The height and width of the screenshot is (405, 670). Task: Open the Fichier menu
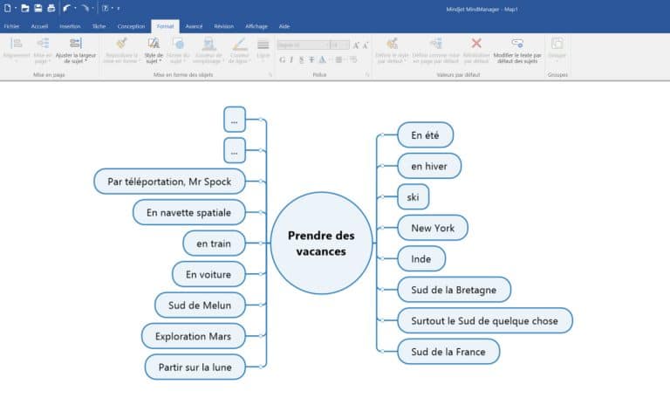click(11, 26)
